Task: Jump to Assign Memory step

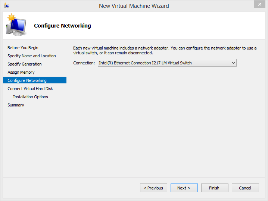Action: (21, 72)
